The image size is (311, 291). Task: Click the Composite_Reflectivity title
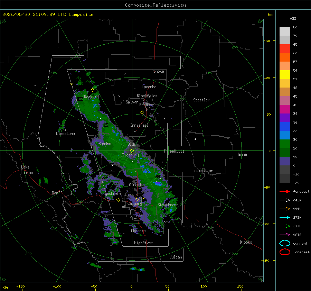(155, 5)
